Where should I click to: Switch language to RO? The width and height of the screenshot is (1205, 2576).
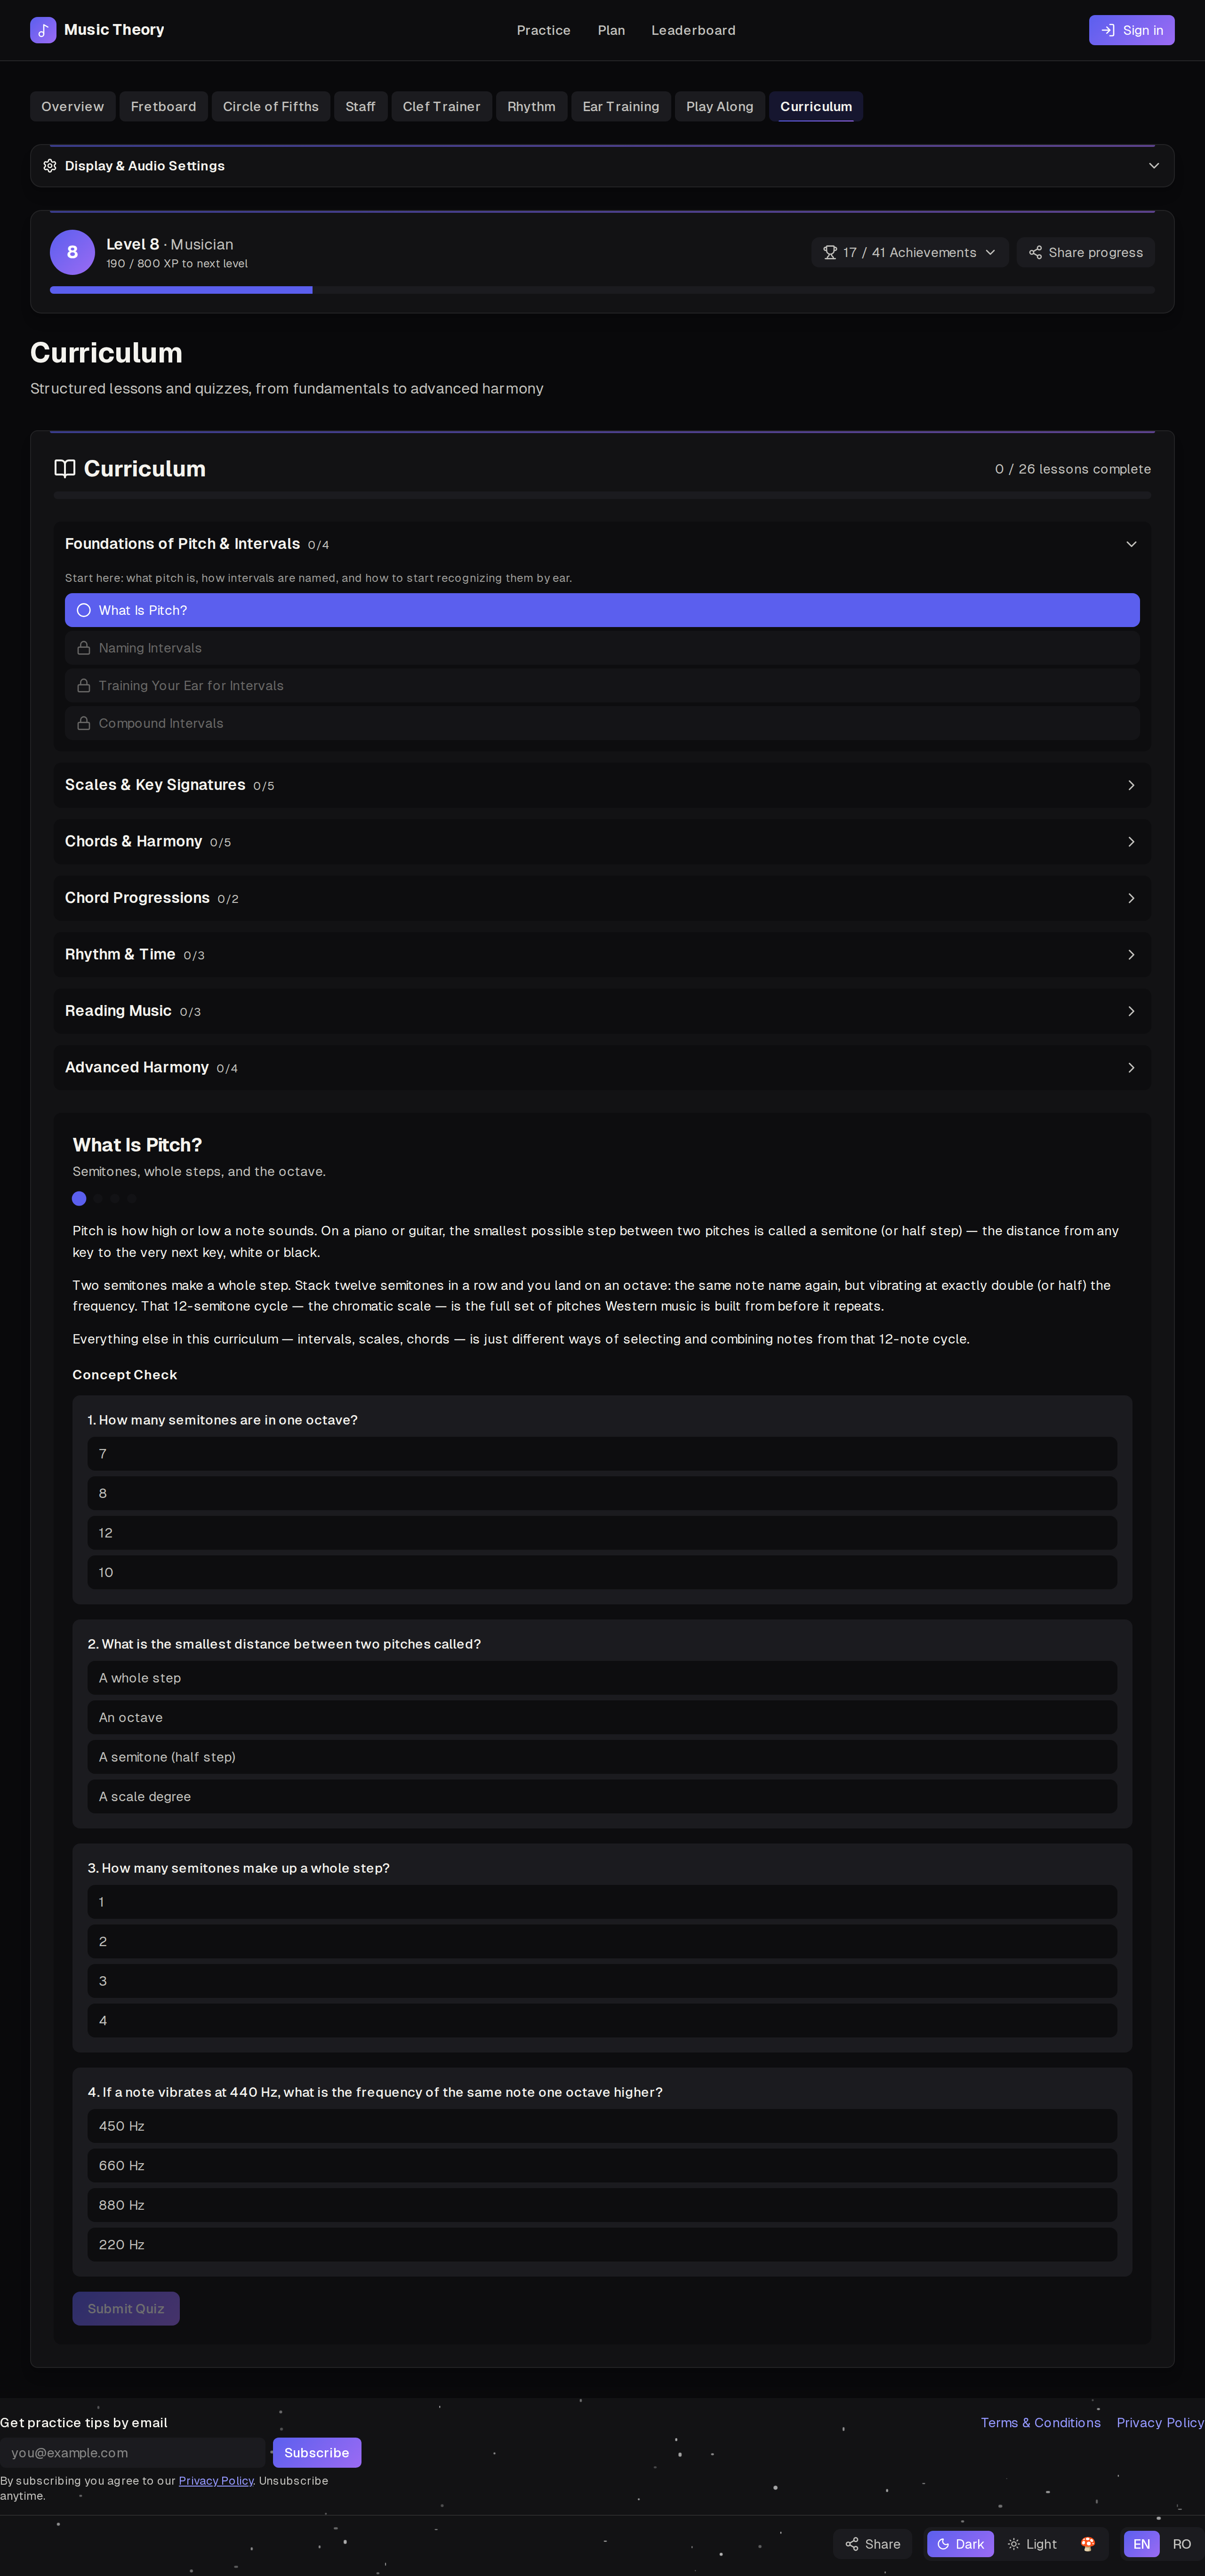pyautogui.click(x=1181, y=2544)
